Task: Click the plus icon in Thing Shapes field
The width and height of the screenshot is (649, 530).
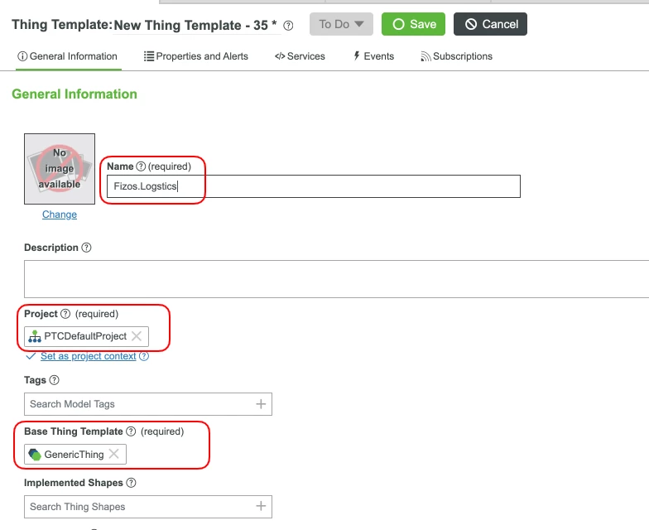Action: click(x=261, y=506)
